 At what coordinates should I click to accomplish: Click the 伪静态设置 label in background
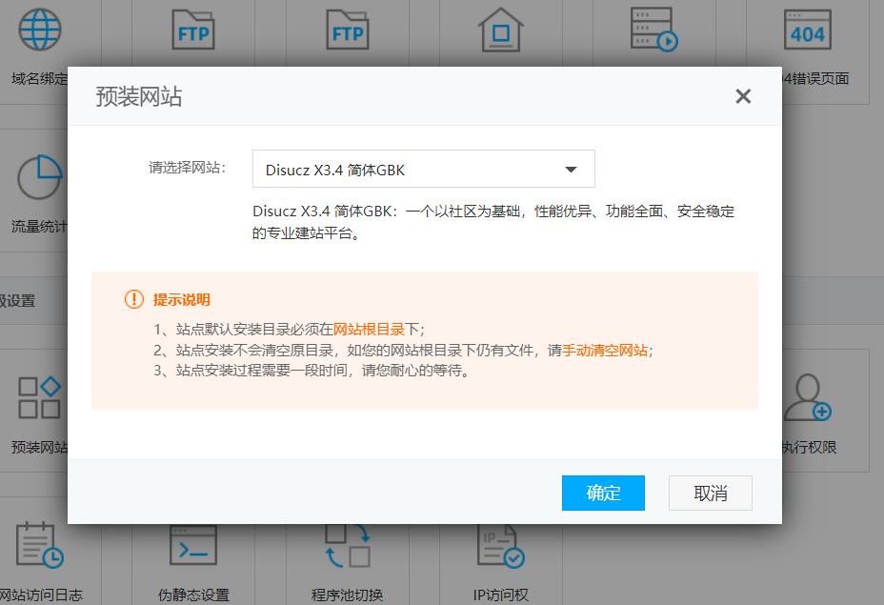click(192, 595)
